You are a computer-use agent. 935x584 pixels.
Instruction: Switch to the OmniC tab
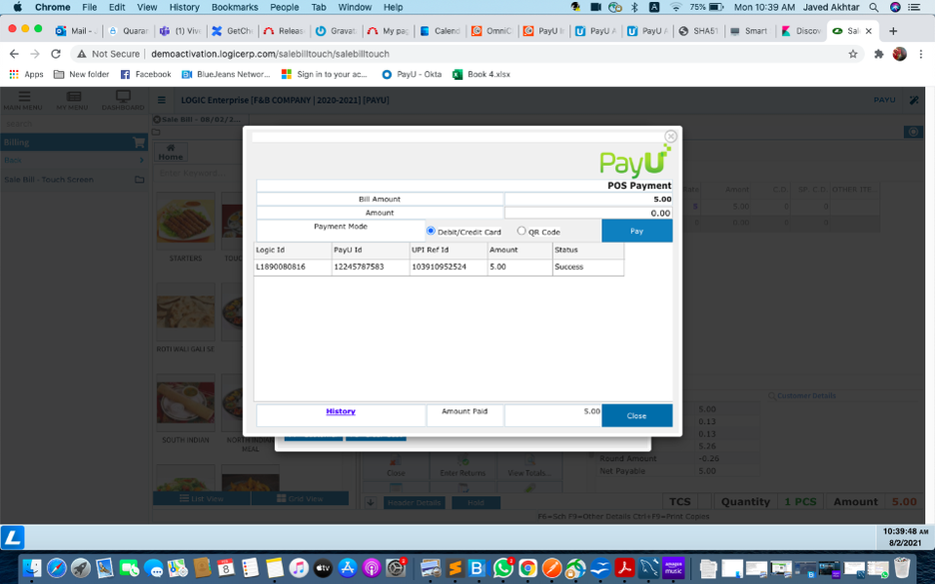pos(491,31)
